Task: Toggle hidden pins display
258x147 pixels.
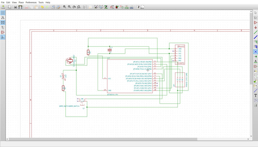Action: tap(3, 32)
